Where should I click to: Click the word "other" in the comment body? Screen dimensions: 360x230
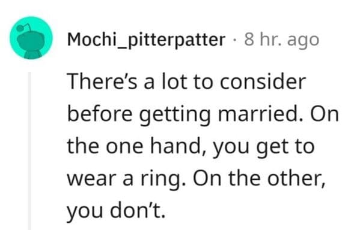pyautogui.click(x=294, y=179)
